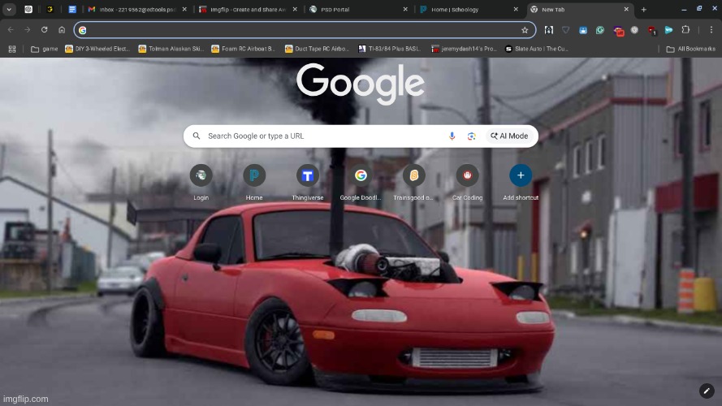Open the 'game' bookmarks folder
Viewport: 722px width, 406px height.
click(x=44, y=49)
